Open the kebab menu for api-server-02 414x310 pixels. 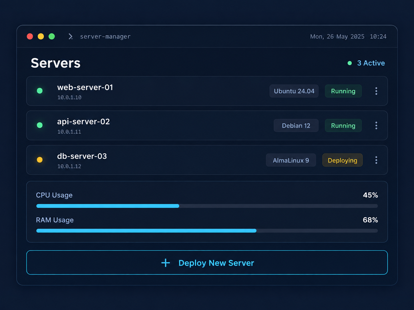tap(376, 126)
